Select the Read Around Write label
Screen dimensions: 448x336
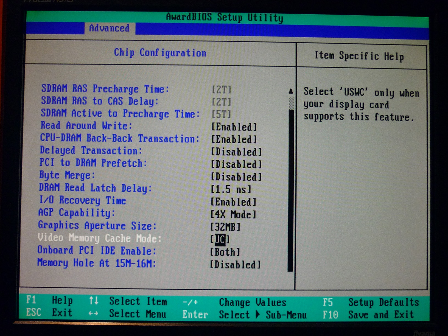(86, 125)
